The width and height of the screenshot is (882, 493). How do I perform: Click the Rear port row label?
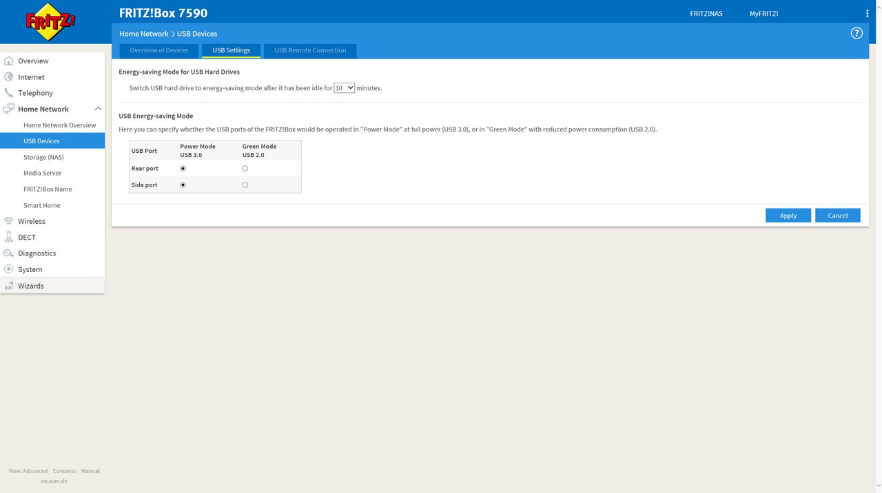point(145,169)
